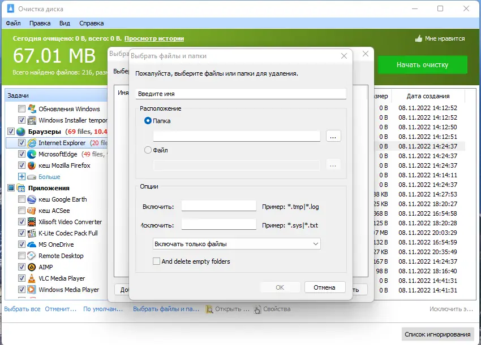Click the 'Выбрать файлы и па...' link
This screenshot has width=481, height=345.
tap(166, 309)
